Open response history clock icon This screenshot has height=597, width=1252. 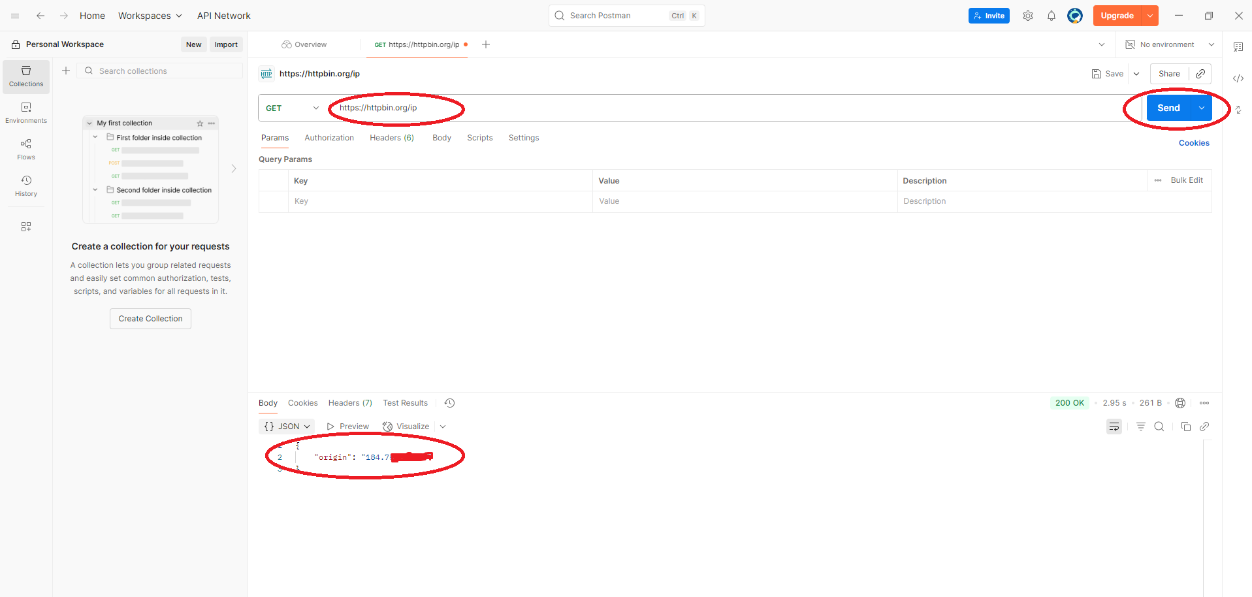[x=450, y=403]
